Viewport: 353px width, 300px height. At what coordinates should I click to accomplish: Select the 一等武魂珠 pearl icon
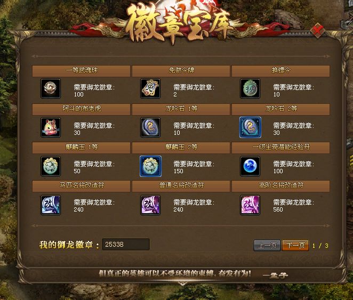[51, 88]
